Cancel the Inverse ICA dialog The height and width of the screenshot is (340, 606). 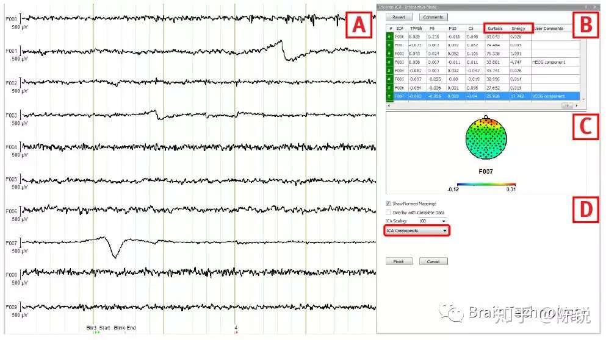[433, 261]
